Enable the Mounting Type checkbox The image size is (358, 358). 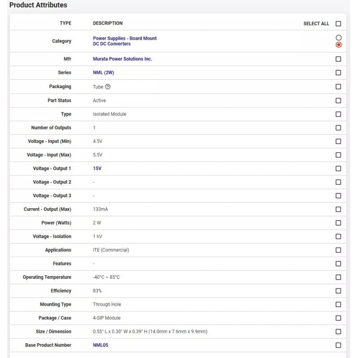(x=338, y=304)
